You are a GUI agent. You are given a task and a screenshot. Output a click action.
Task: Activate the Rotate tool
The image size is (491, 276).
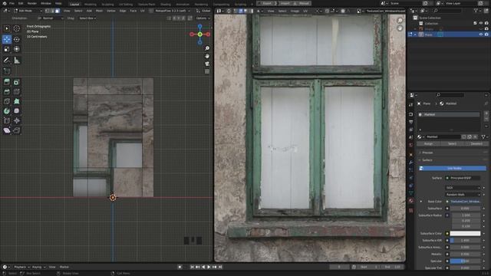(x=17, y=39)
